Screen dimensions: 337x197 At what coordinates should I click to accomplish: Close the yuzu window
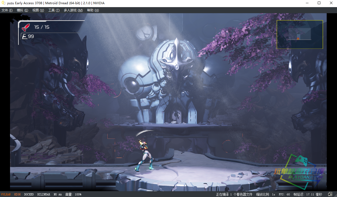coord(331,3)
